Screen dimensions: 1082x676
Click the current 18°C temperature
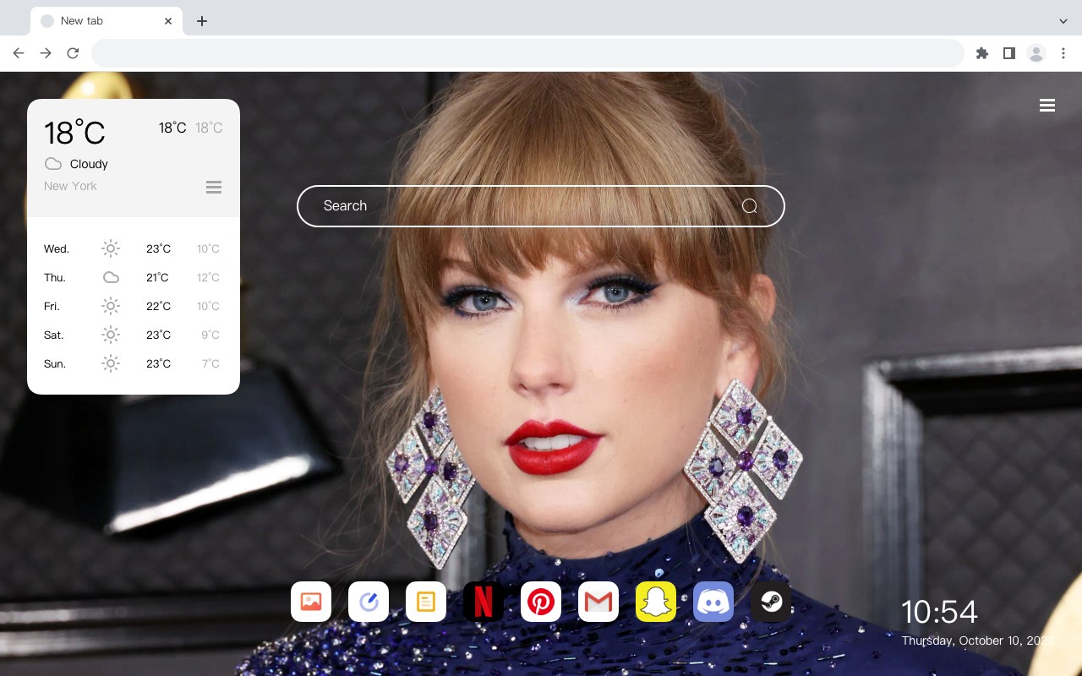coord(74,133)
